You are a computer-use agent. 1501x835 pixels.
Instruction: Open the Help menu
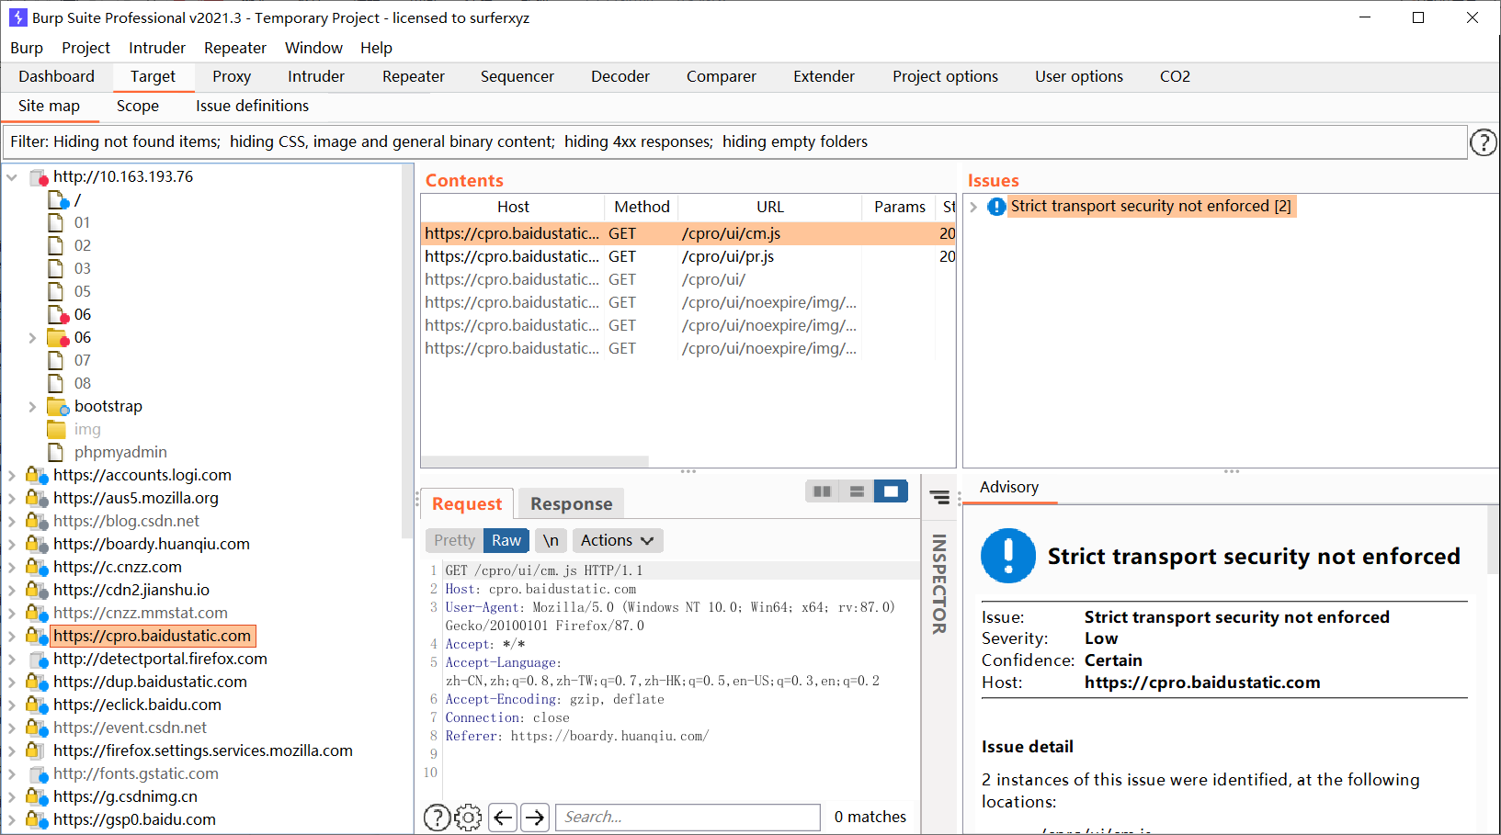(x=376, y=48)
